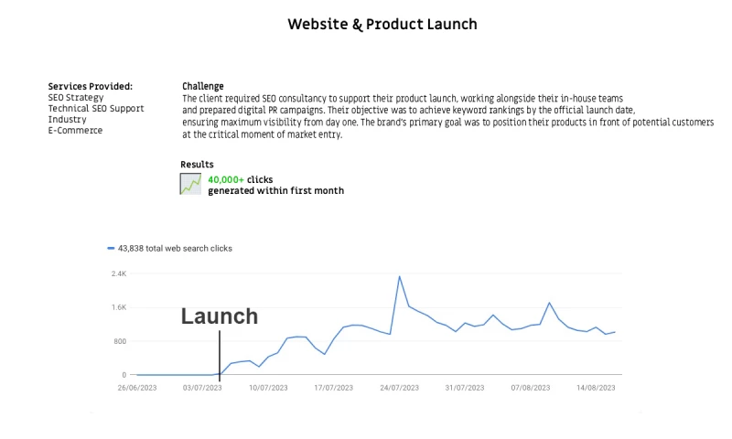732x439 pixels.
Task: Click the "SEO Strategy" service item
Action: 76,98
